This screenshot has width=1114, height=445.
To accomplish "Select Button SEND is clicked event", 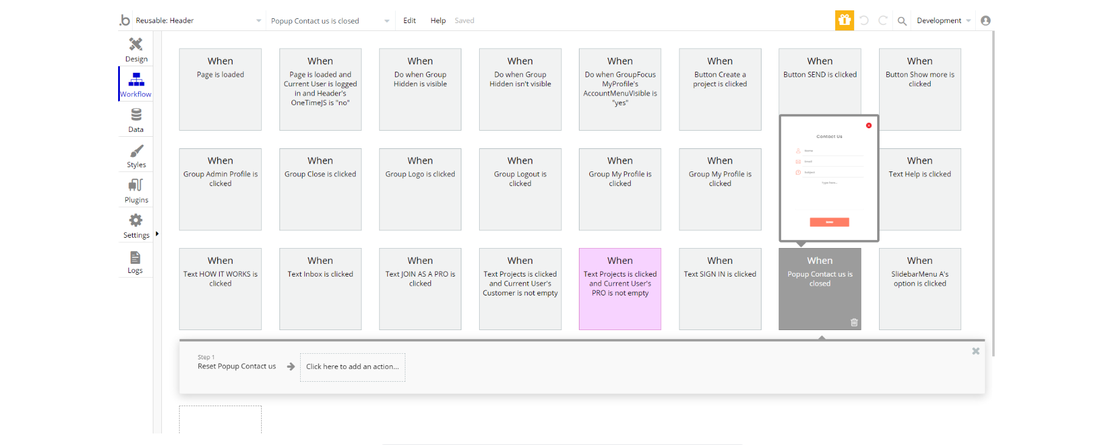I will tap(820, 81).
